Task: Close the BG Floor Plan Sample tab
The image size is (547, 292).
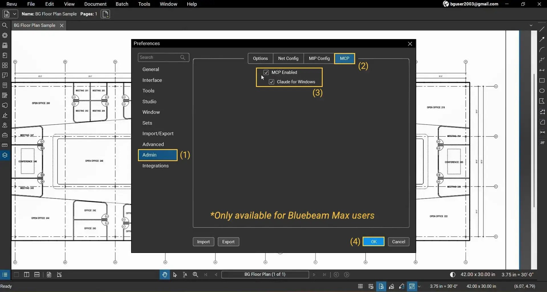Action: pyautogui.click(x=62, y=25)
